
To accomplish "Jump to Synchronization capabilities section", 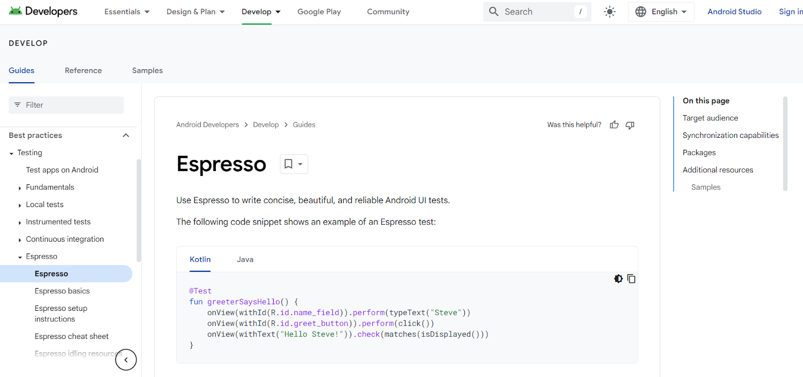I will point(731,135).
